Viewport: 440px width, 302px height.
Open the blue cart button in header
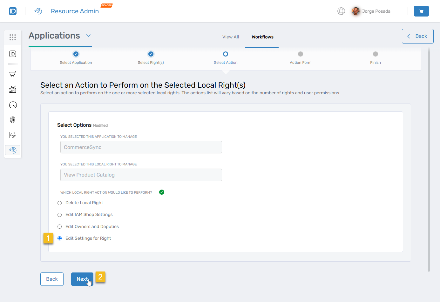click(421, 11)
